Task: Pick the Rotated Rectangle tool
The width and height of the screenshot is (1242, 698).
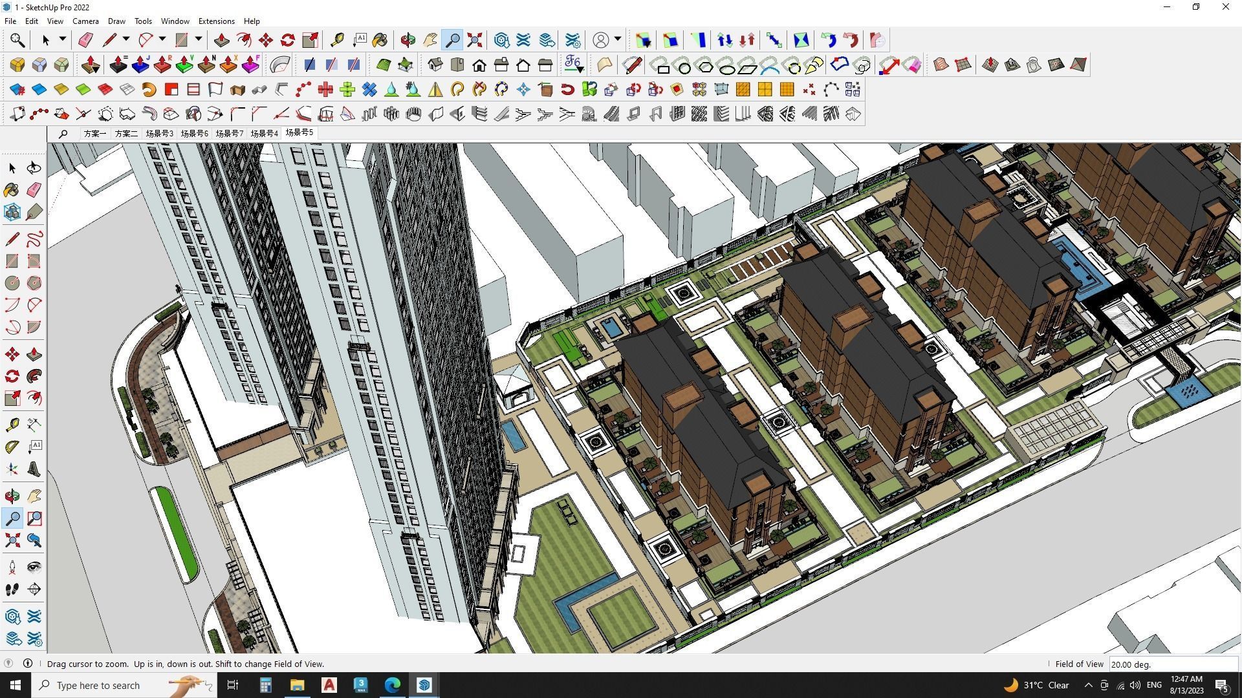Action: coord(34,261)
